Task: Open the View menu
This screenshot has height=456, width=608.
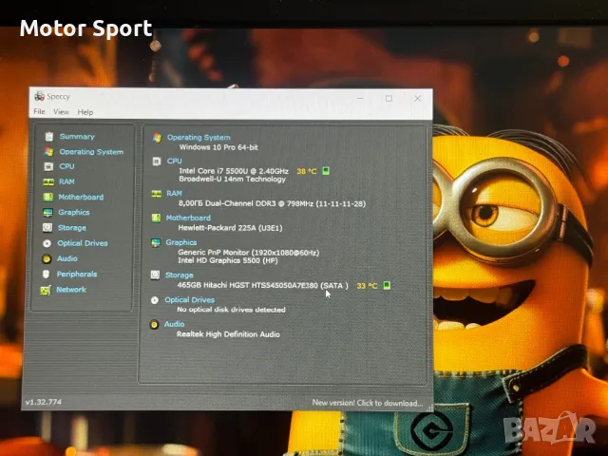Action: coord(61,112)
